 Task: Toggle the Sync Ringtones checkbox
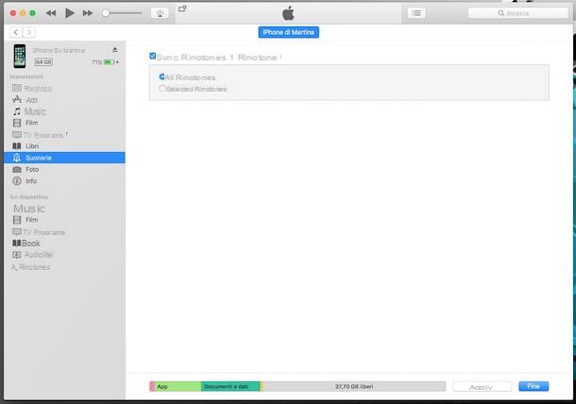click(152, 56)
